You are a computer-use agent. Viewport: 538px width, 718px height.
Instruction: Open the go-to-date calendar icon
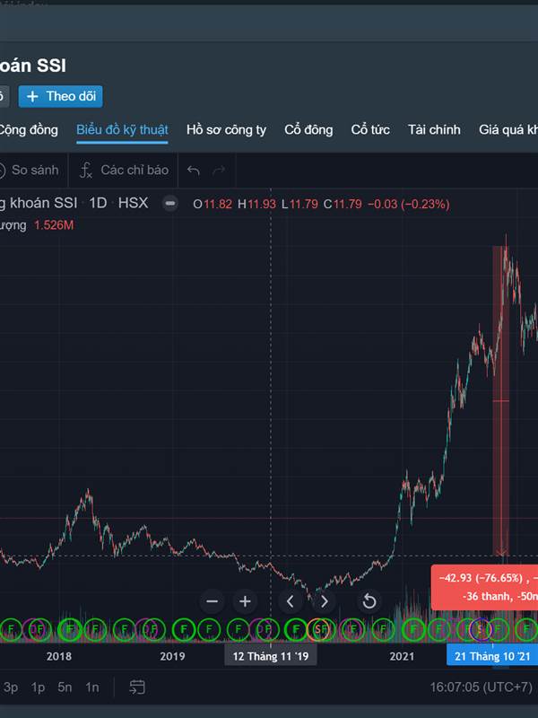pyautogui.click(x=137, y=687)
